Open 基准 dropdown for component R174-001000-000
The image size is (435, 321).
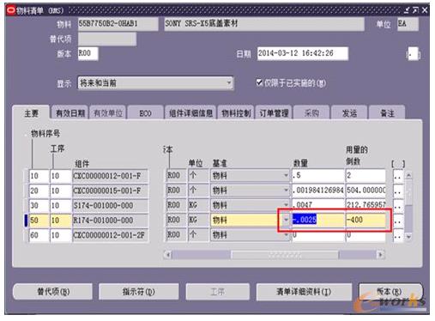click(286, 220)
